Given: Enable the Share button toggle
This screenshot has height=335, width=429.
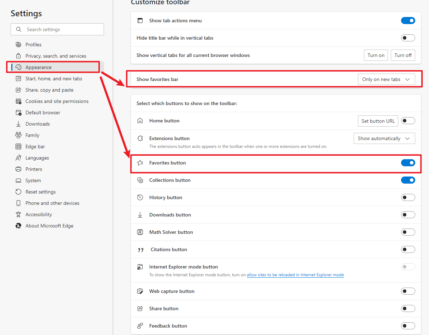Looking at the screenshot, I should [x=408, y=308].
